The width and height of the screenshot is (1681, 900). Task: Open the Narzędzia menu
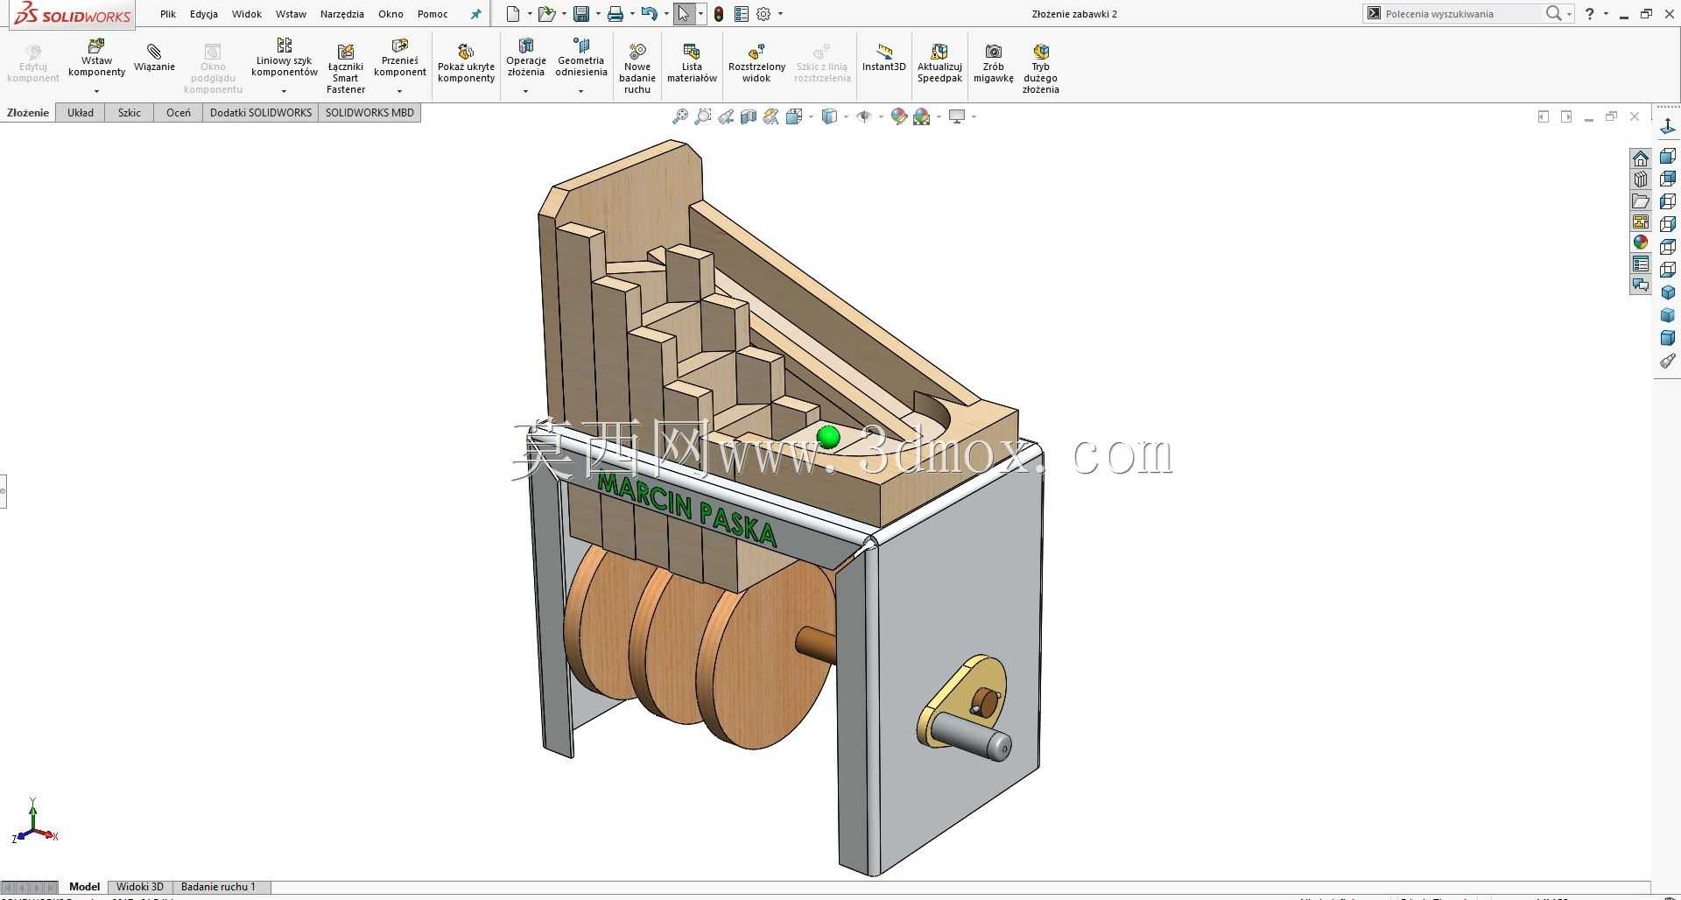(x=342, y=14)
